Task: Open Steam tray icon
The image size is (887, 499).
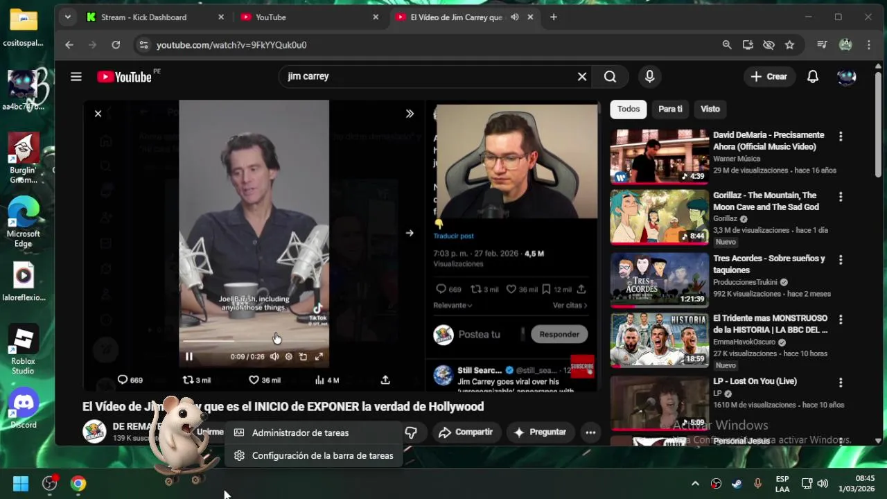Action: tap(737, 484)
